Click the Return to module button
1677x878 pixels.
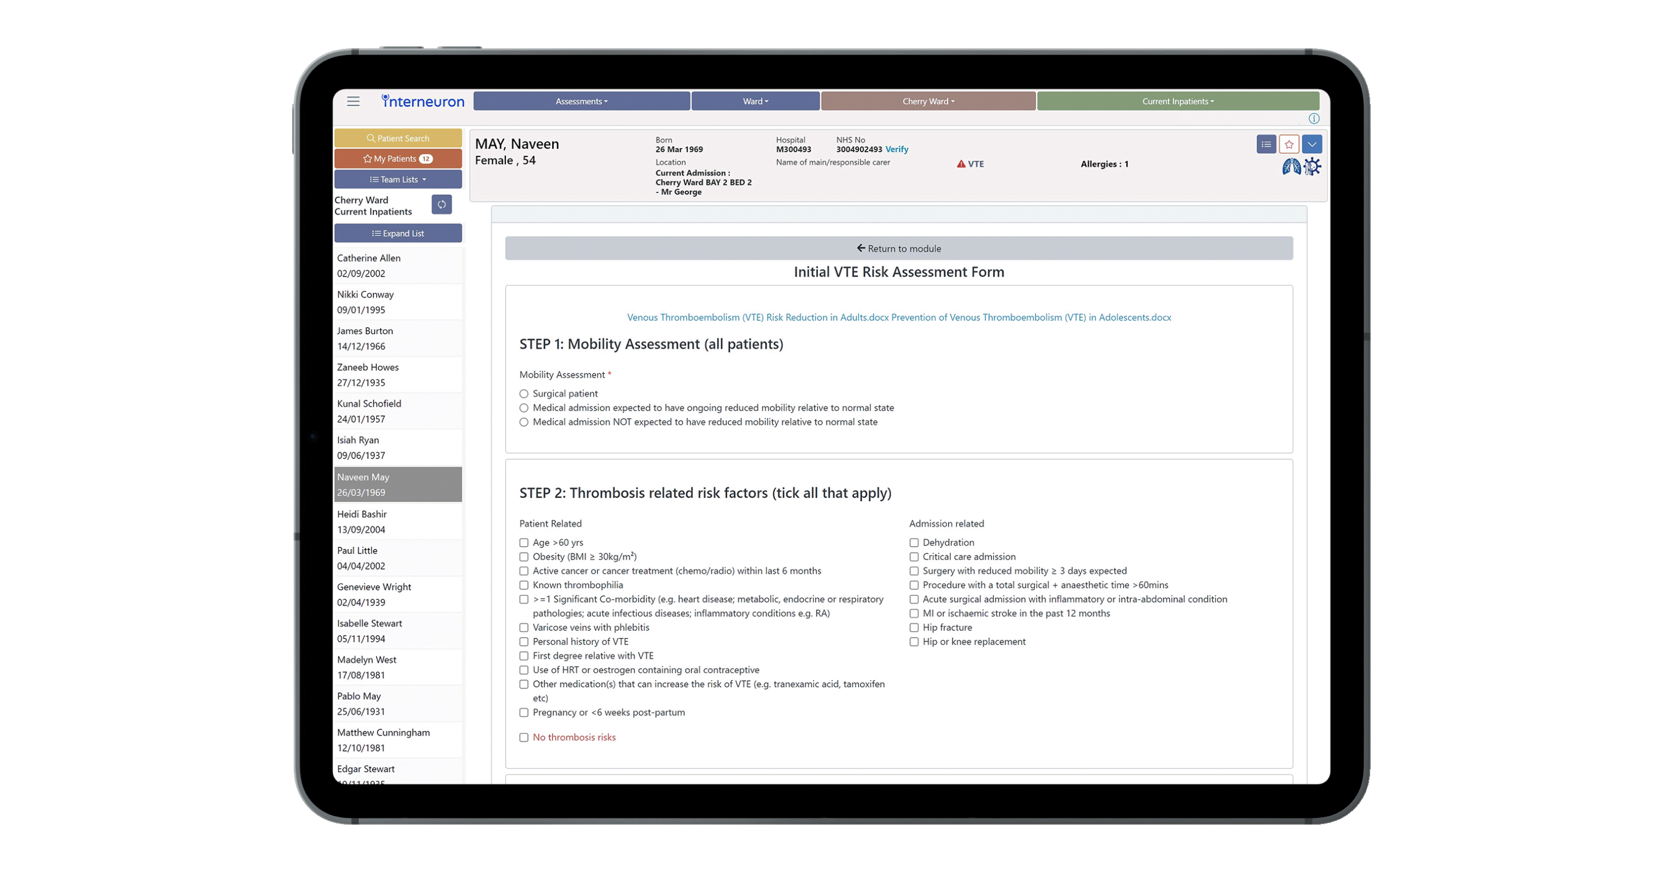898,248
